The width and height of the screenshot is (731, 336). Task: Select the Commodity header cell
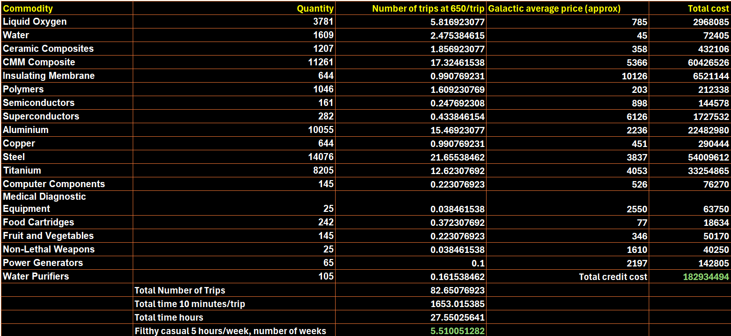click(67, 8)
